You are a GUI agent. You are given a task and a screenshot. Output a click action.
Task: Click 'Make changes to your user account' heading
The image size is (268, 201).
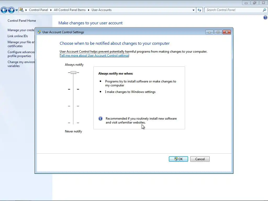(90, 23)
